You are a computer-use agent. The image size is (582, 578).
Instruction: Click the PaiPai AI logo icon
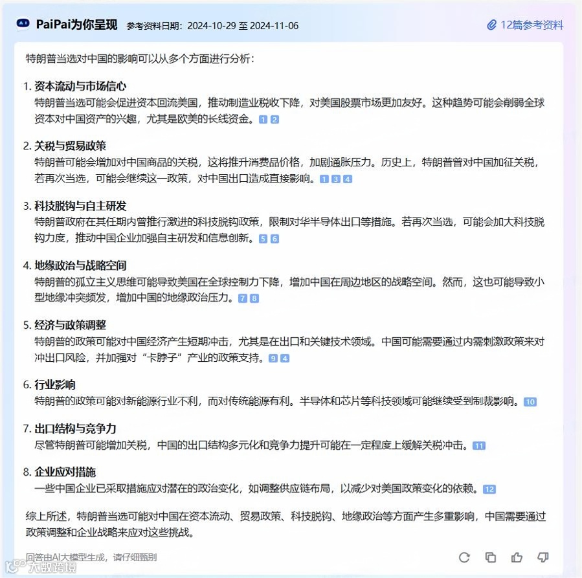23,24
